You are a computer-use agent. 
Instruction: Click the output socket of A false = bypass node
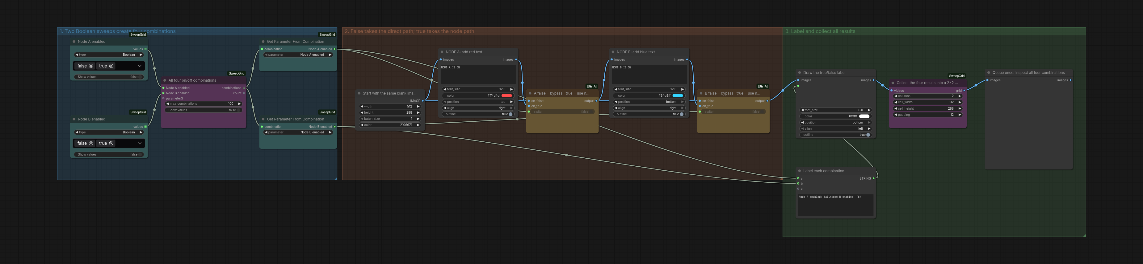(x=596, y=101)
